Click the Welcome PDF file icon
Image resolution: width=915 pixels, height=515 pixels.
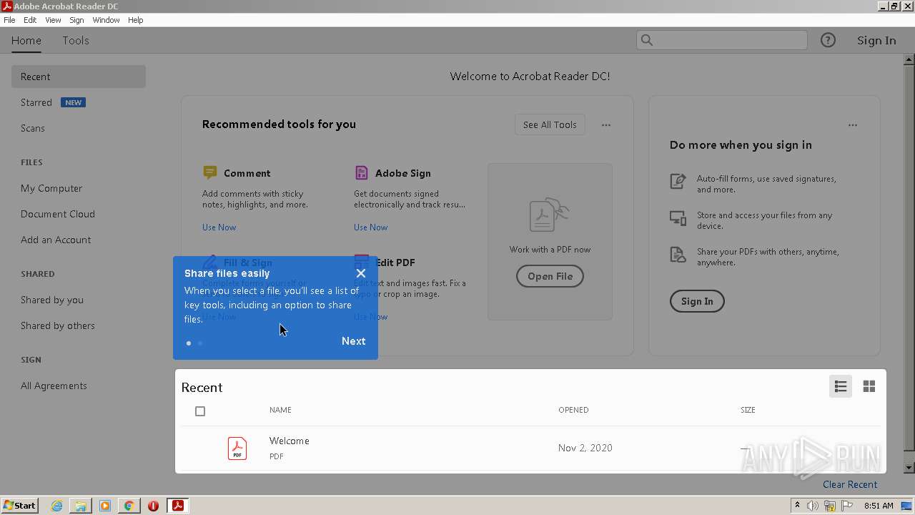[x=237, y=448]
